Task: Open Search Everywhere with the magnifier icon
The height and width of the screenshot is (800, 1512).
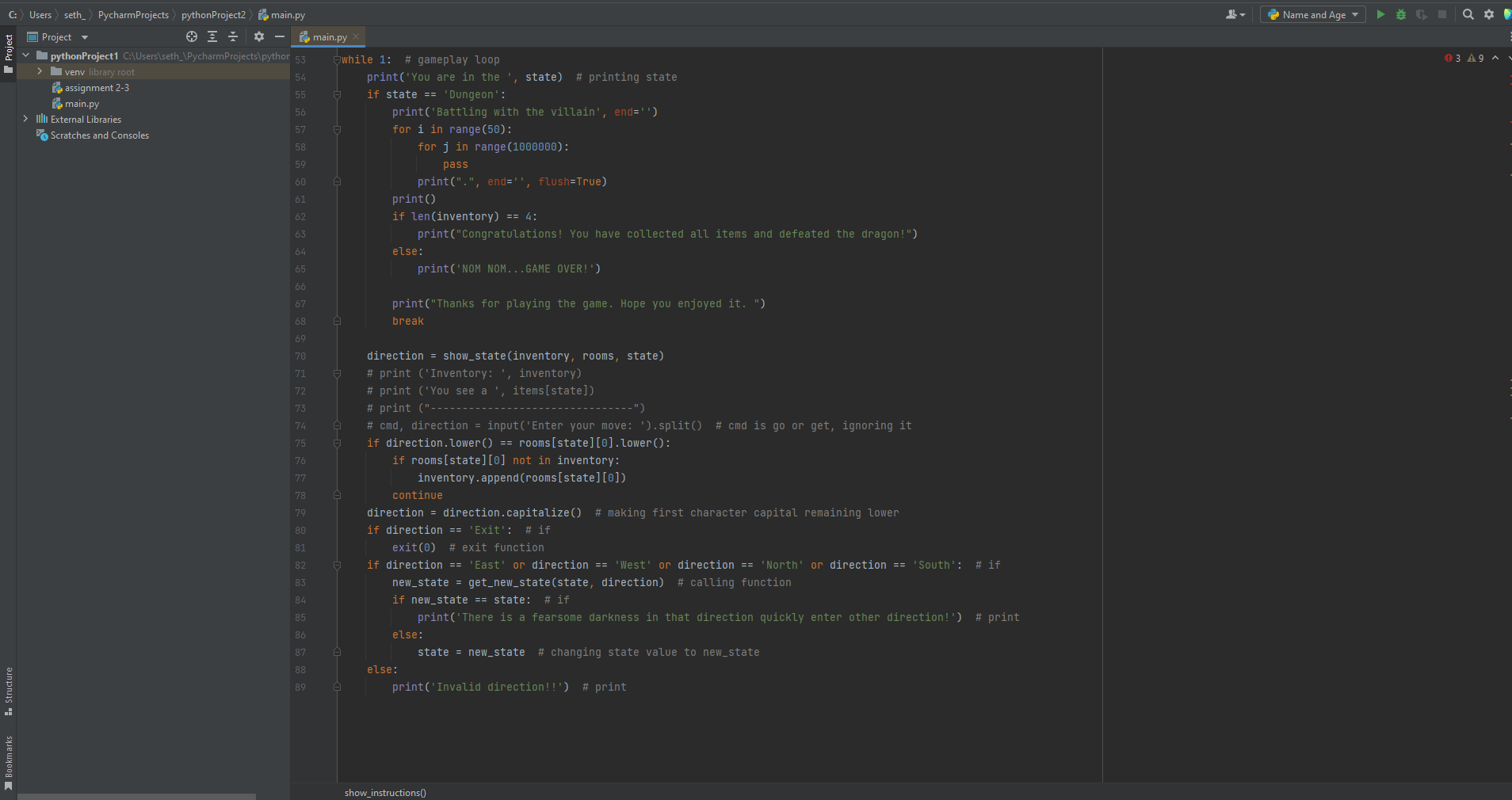Action: tap(1468, 14)
